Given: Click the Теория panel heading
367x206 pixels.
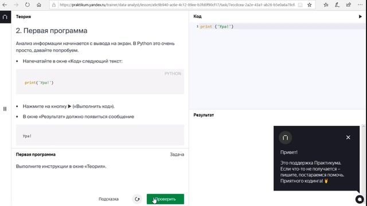Looking at the screenshot, I should coord(24,17).
